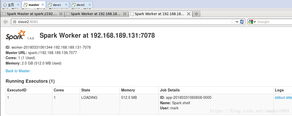Viewport: 292px width, 116px height.
Task: Click the 1.4.0 version label
Action: click(30, 38)
